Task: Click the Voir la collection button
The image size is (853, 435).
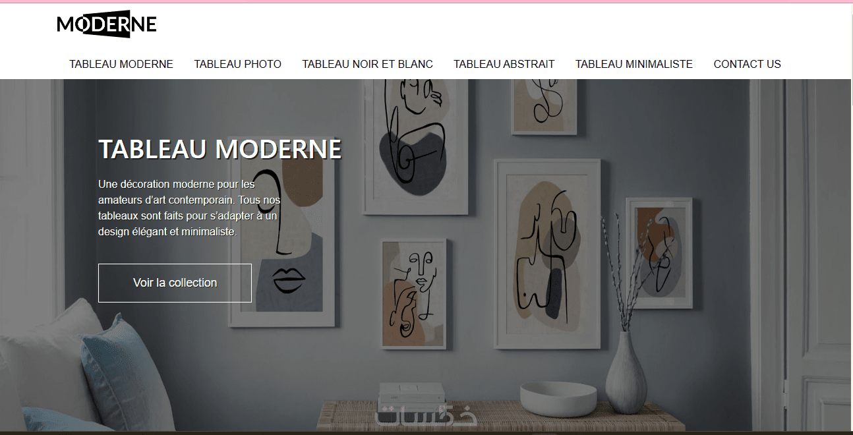Action: 175,283
